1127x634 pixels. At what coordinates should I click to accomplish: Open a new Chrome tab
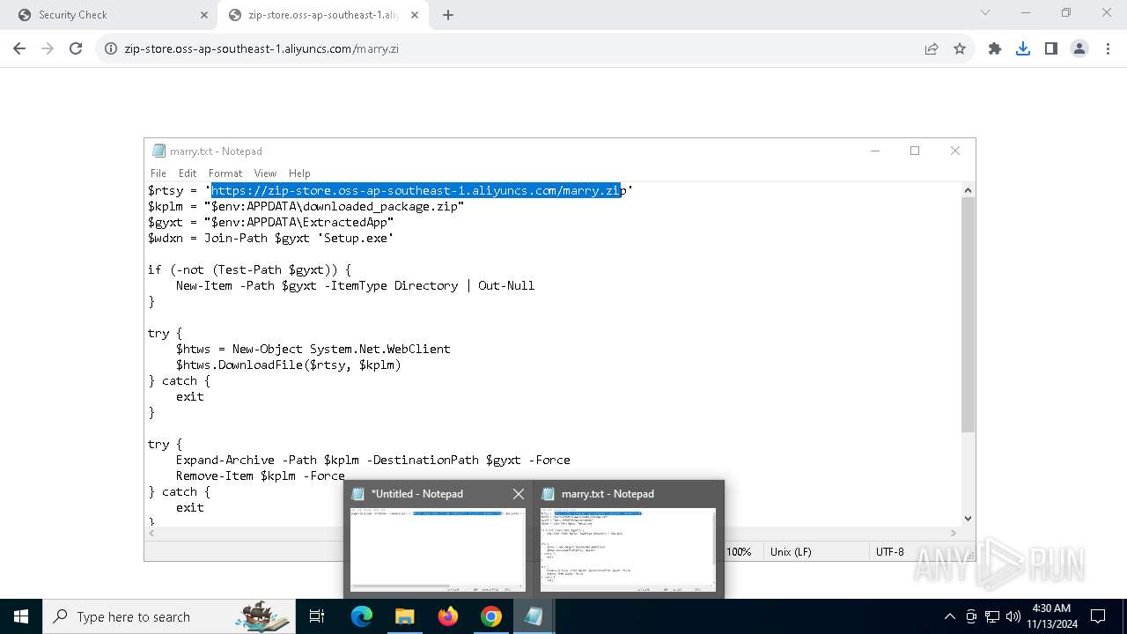(448, 15)
